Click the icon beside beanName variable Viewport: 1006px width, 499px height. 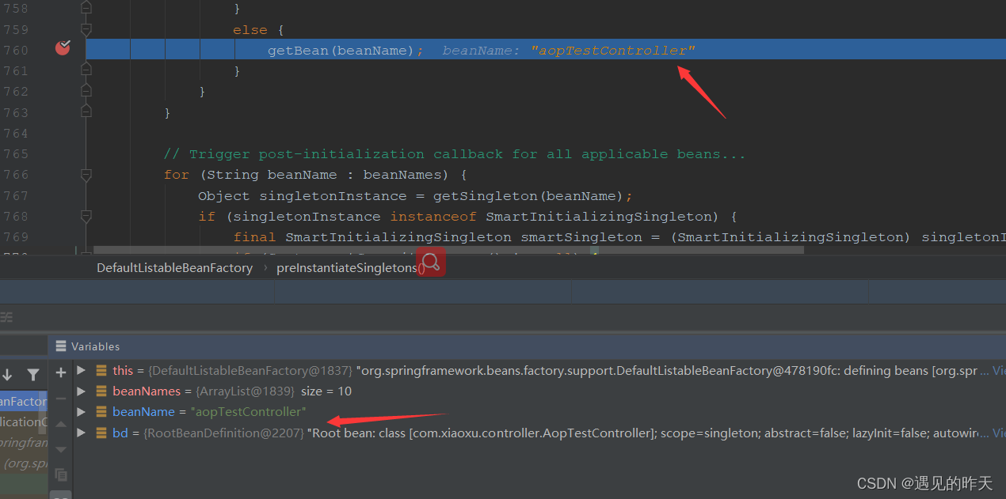[101, 411]
